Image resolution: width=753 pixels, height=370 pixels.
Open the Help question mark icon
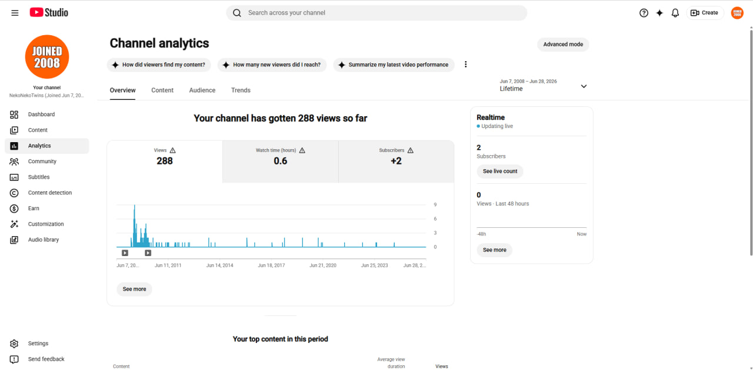tap(644, 13)
